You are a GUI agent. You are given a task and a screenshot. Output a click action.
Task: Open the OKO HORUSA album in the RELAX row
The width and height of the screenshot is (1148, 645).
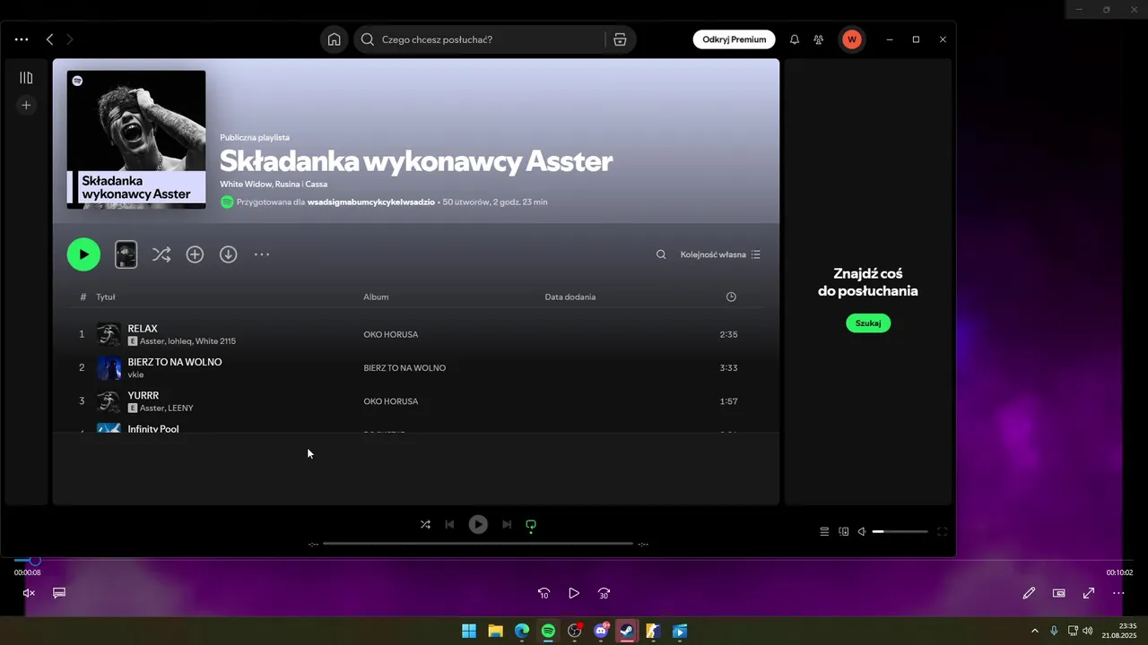point(391,335)
